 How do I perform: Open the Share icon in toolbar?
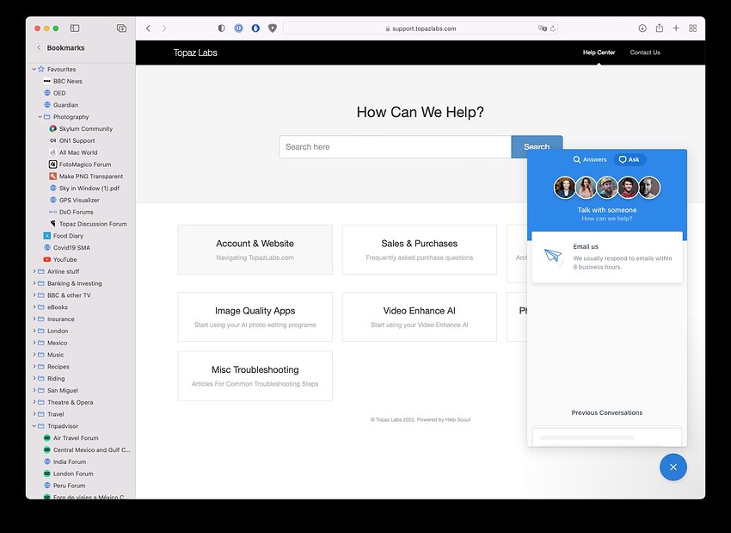tap(660, 28)
